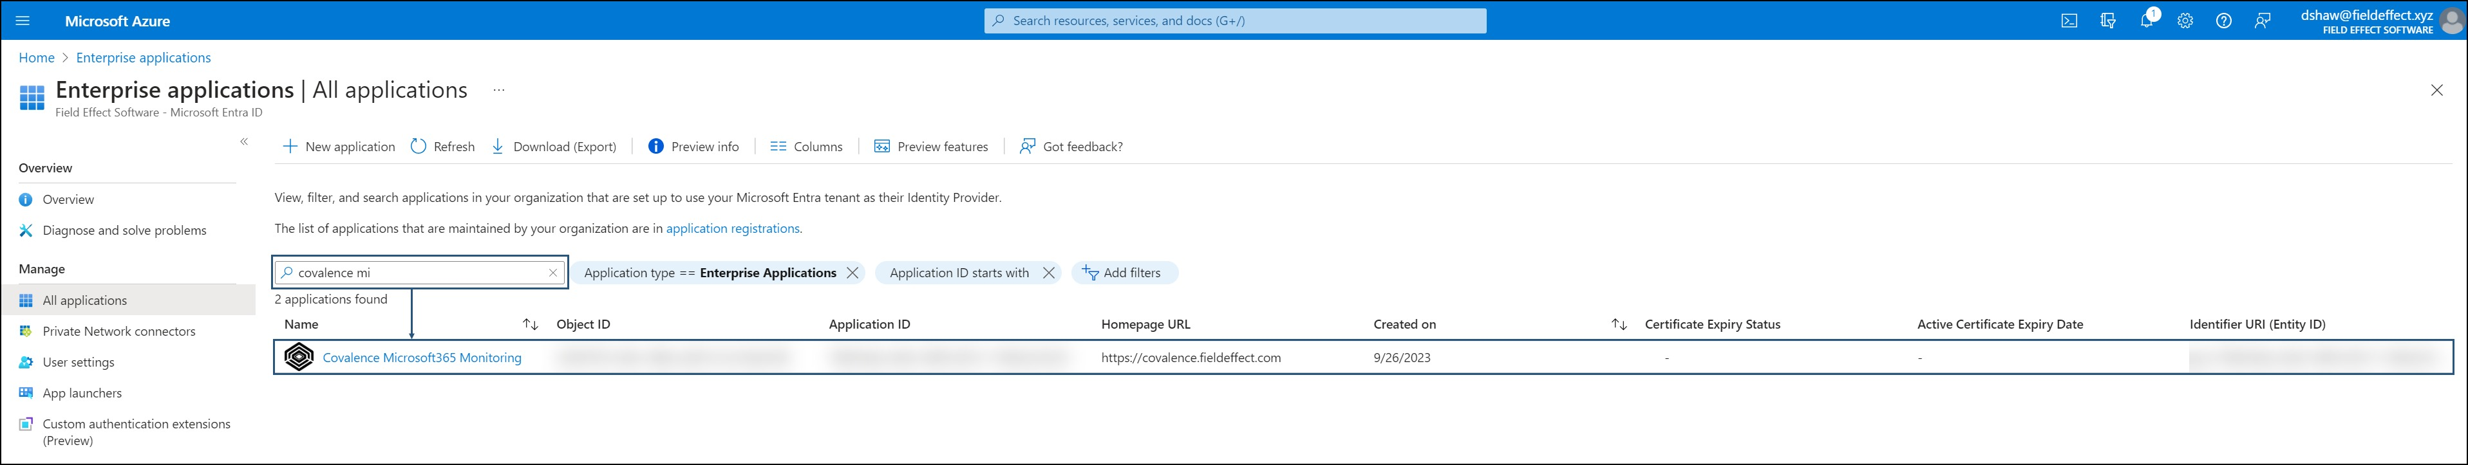This screenshot has height=465, width=2468.
Task: Open the Columns chooser
Action: tap(805, 147)
